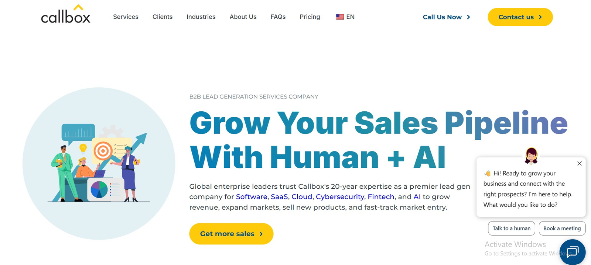The image size is (591, 265).
Task: Open the Services menu
Action: tap(126, 17)
